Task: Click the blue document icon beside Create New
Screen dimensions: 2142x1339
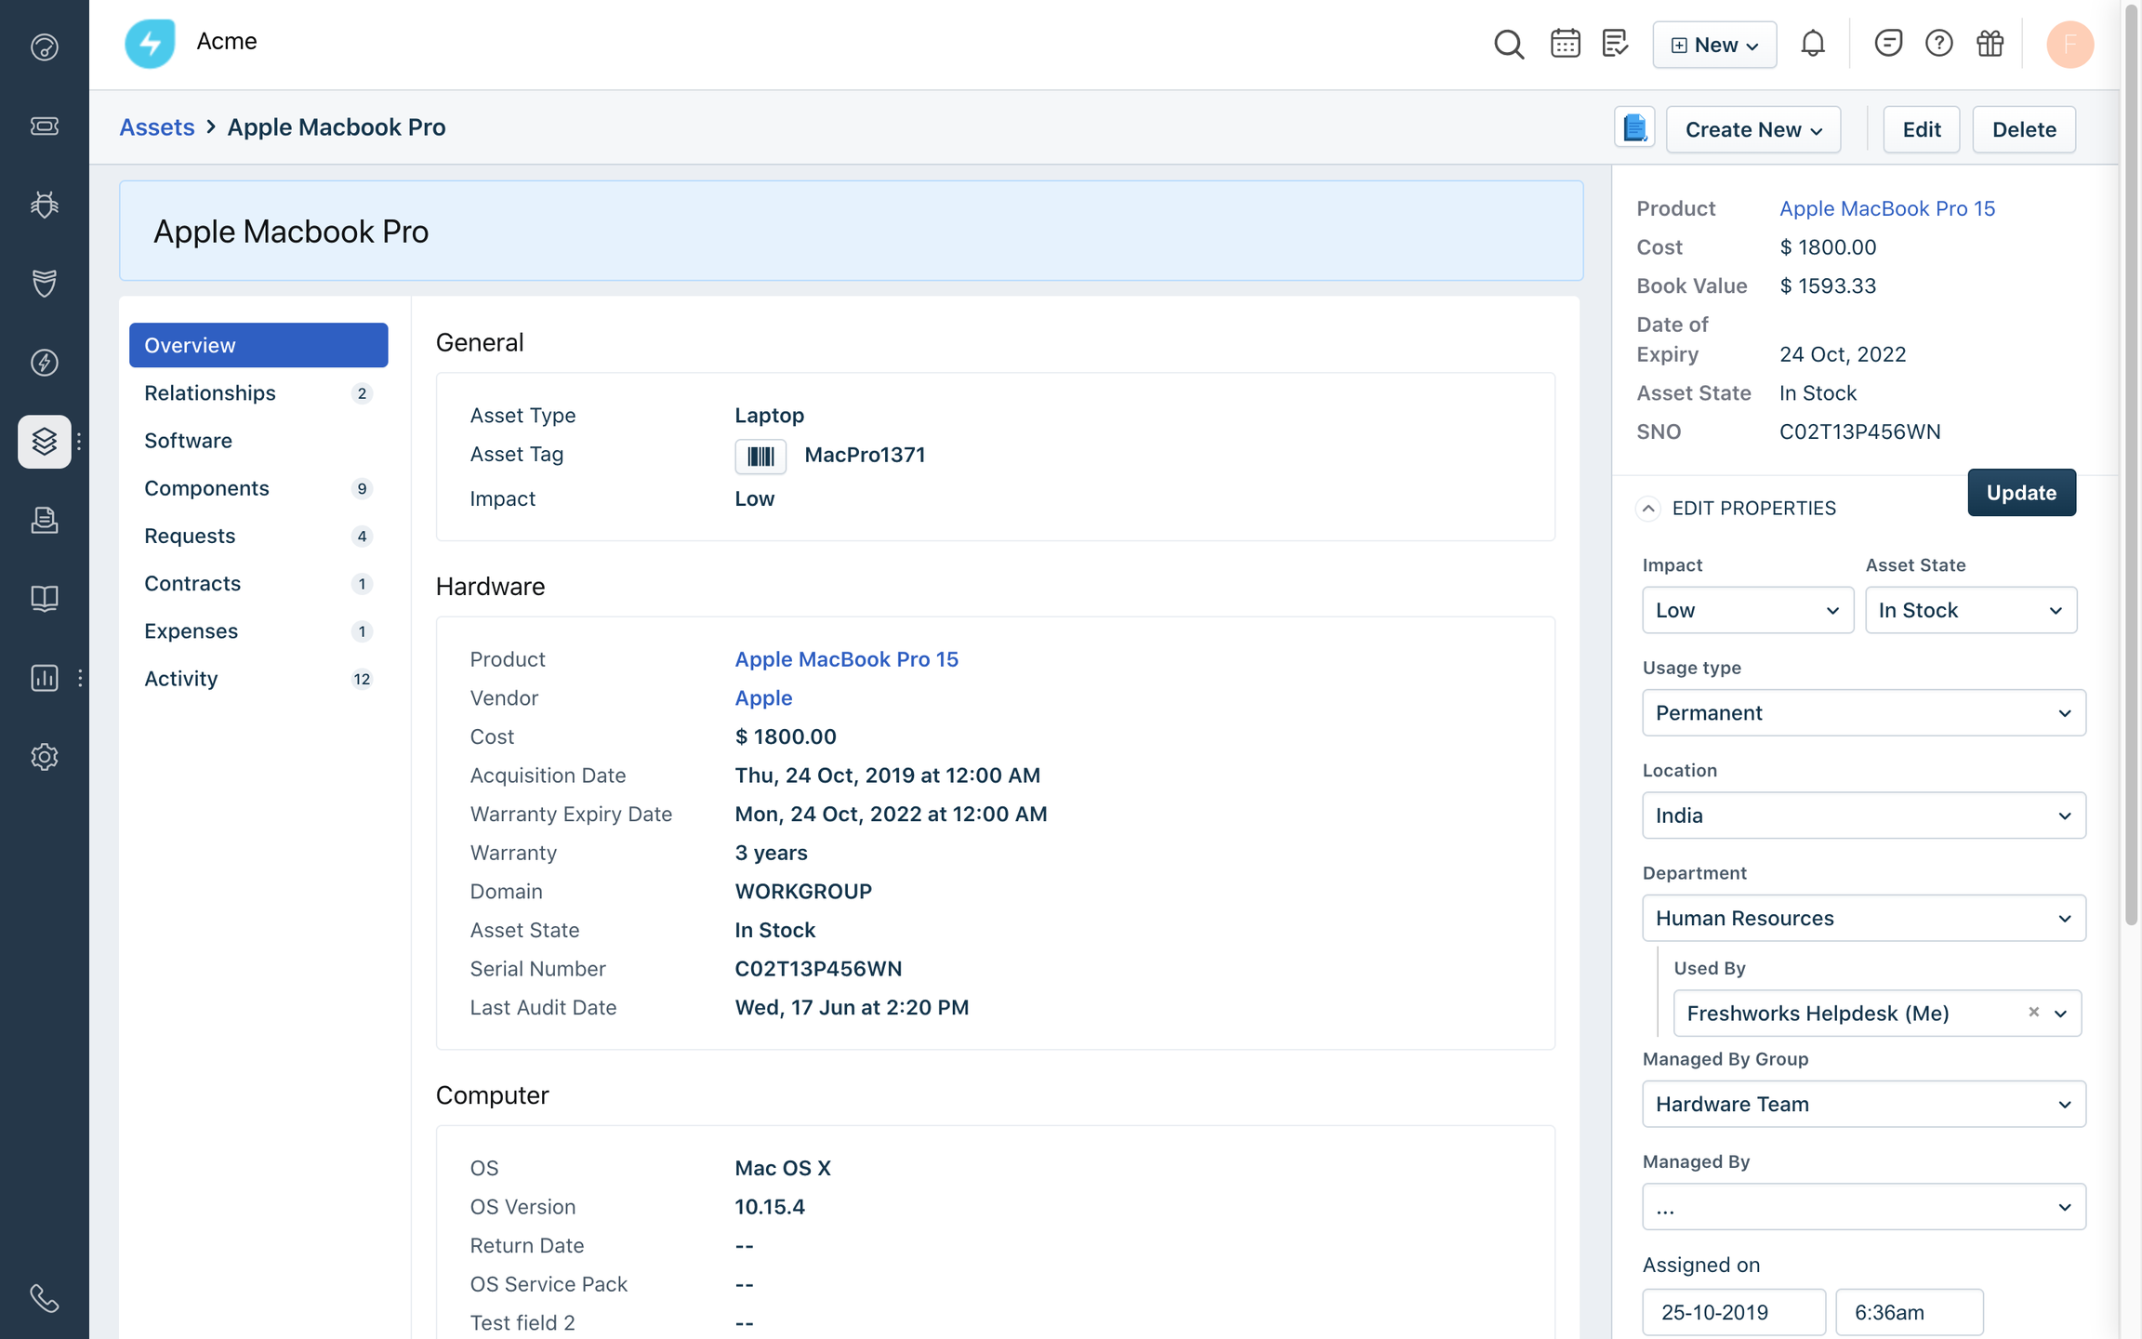Action: (1634, 128)
